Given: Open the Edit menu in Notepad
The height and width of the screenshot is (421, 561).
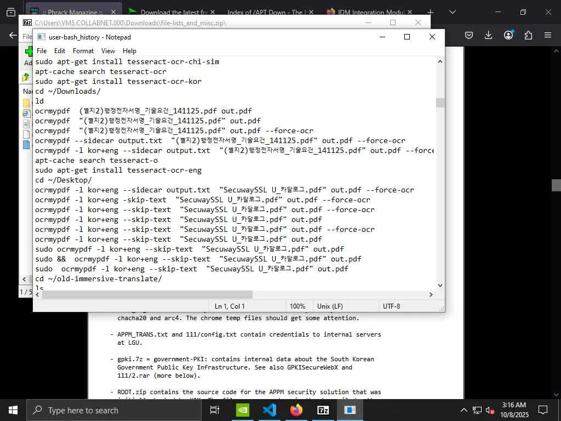Looking at the screenshot, I should click(x=59, y=51).
